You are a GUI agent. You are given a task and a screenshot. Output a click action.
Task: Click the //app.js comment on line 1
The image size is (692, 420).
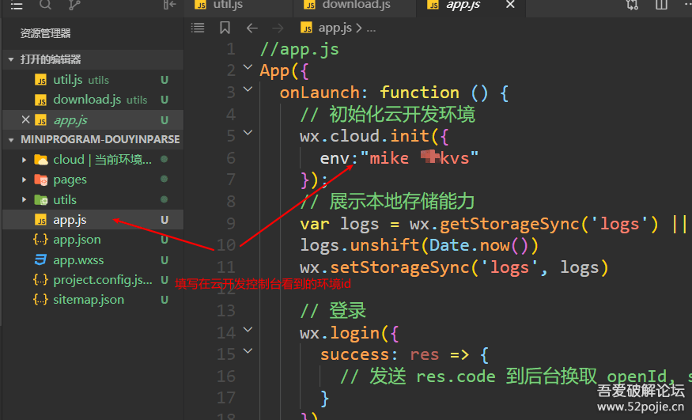pyautogui.click(x=300, y=49)
